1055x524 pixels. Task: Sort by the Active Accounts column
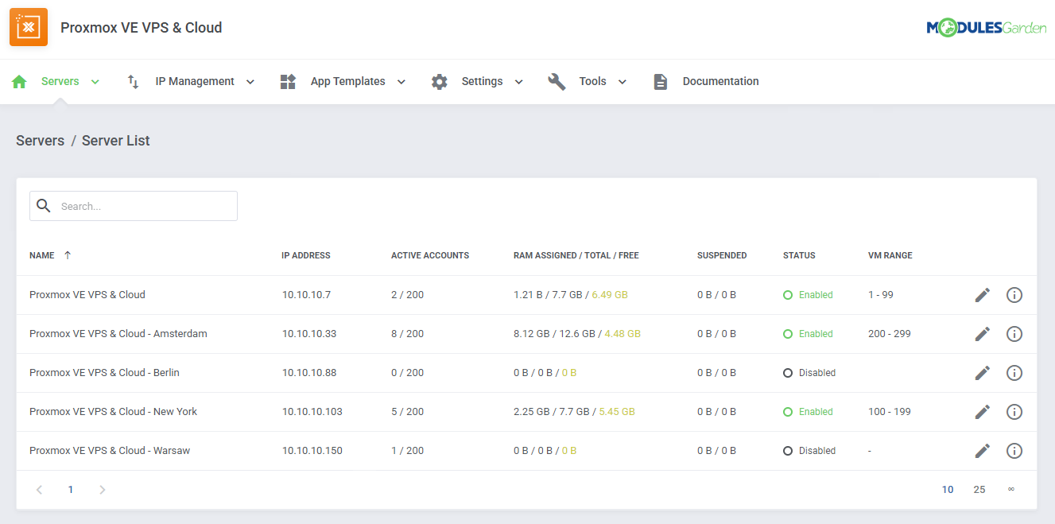[430, 255]
